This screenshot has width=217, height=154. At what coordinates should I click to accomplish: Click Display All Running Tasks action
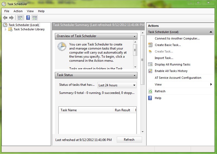[x=172, y=64]
